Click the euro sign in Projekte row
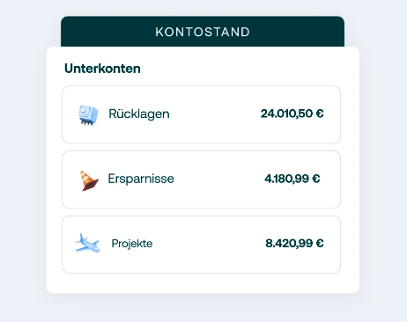 pos(320,243)
